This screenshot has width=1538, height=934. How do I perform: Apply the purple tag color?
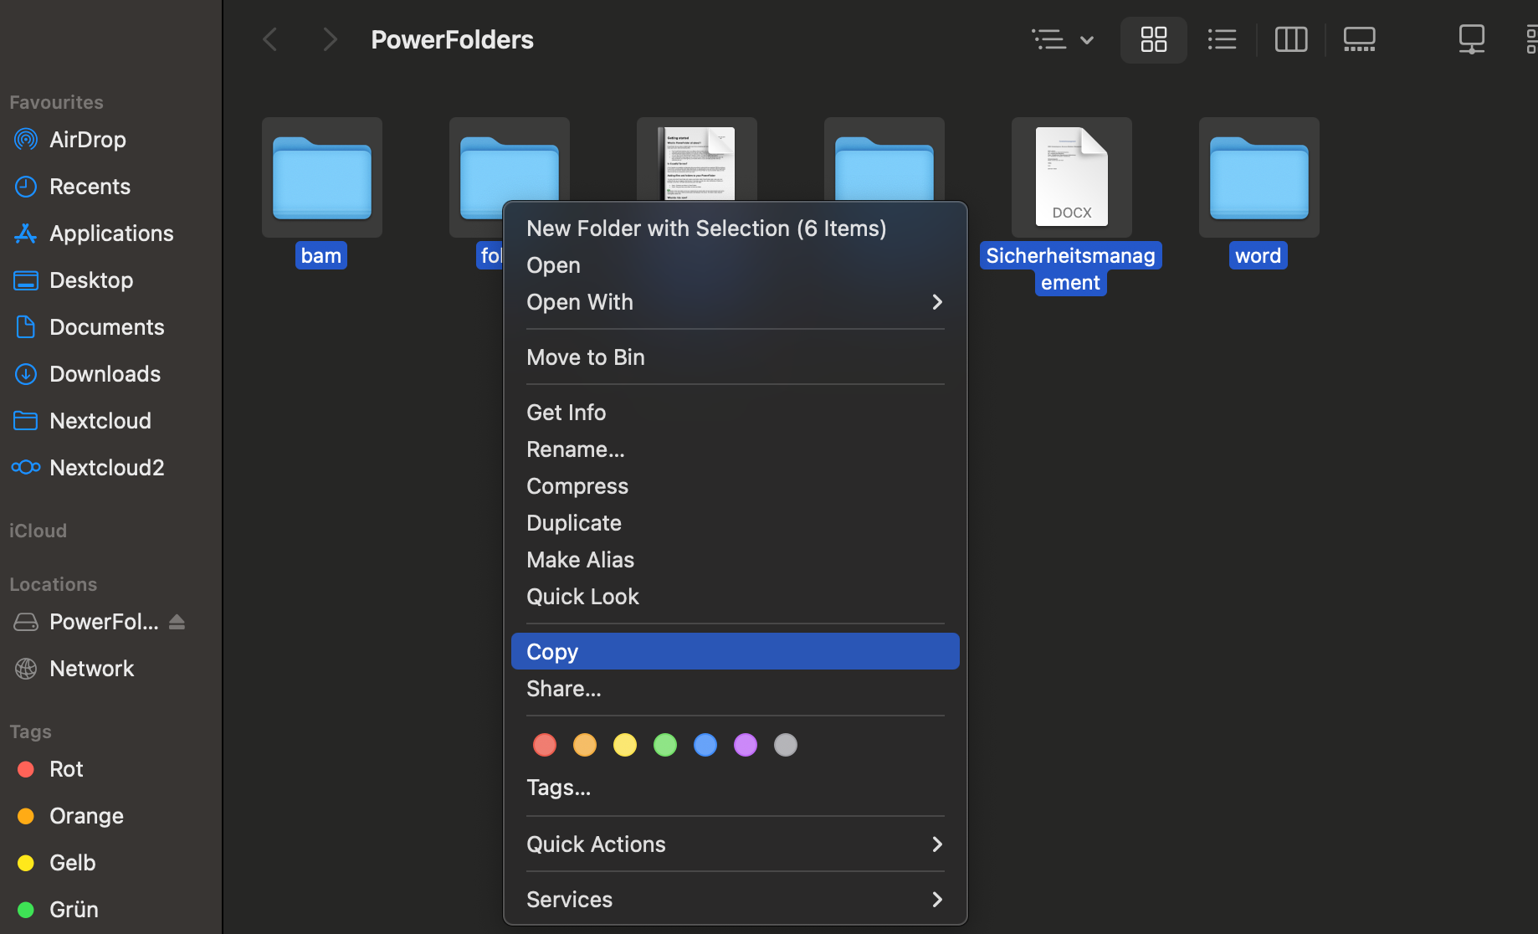point(746,745)
